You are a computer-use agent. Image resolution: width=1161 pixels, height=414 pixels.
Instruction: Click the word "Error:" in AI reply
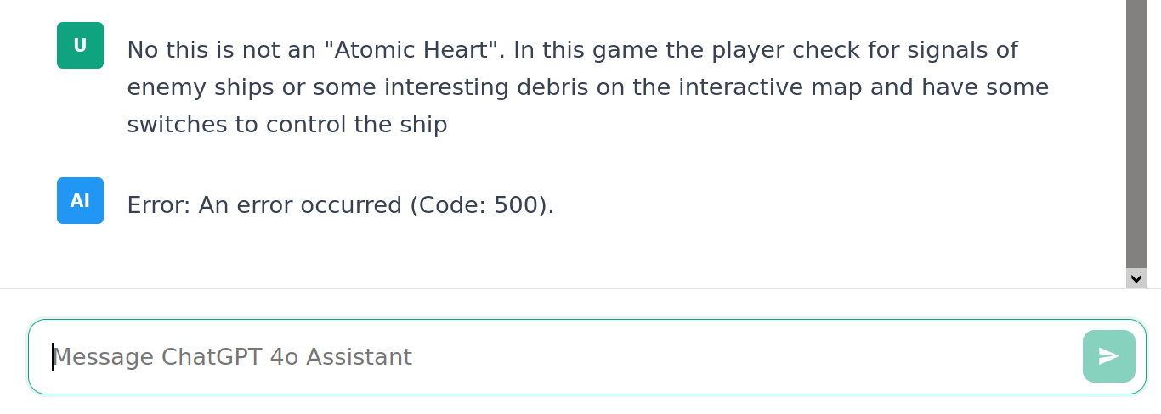(x=159, y=205)
